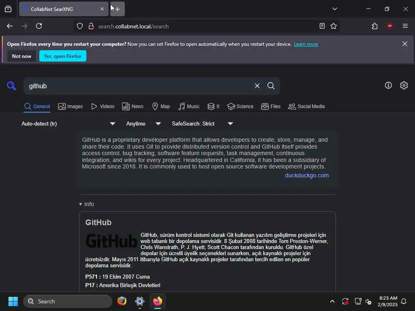Screen dimensions: 415x311
Task: Click the muted volume tray icon
Action: pyautogui.click(x=368, y=301)
